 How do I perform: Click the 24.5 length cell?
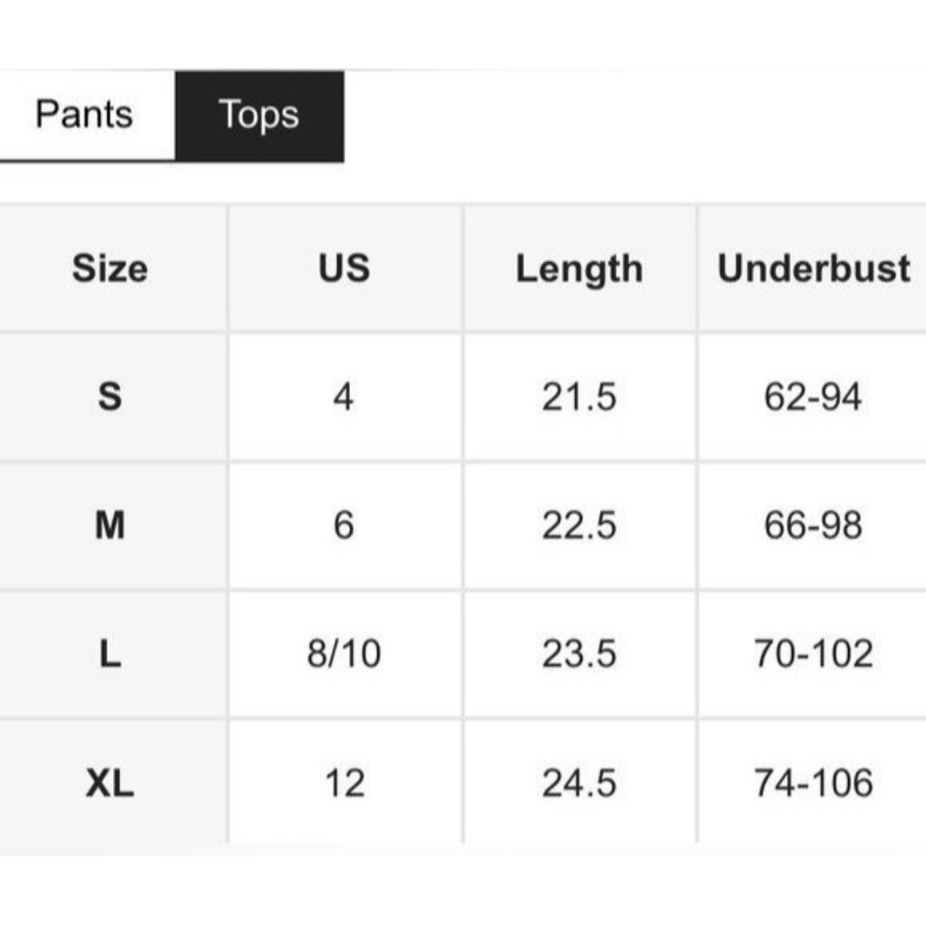point(580,783)
